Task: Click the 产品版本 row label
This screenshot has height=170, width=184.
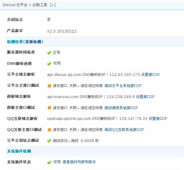Action: coord(15,31)
